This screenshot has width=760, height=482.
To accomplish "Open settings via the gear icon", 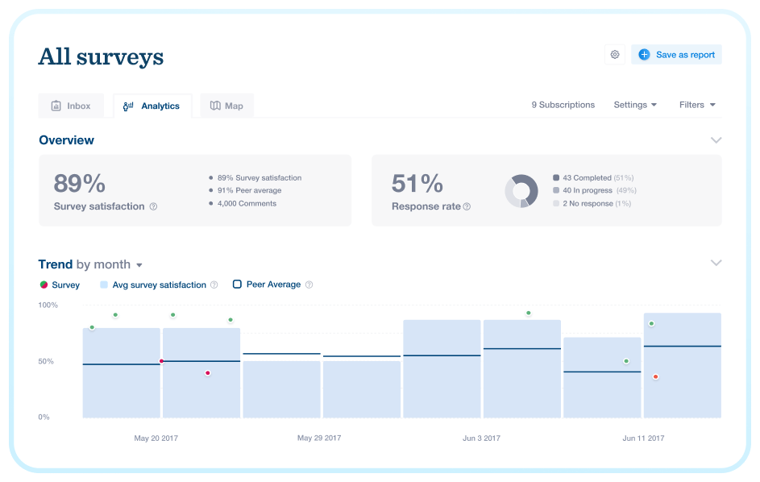I will [x=615, y=54].
